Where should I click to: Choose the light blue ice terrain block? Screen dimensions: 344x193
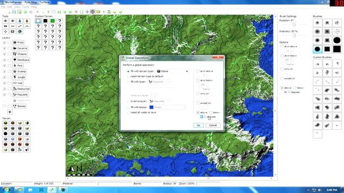point(12,139)
